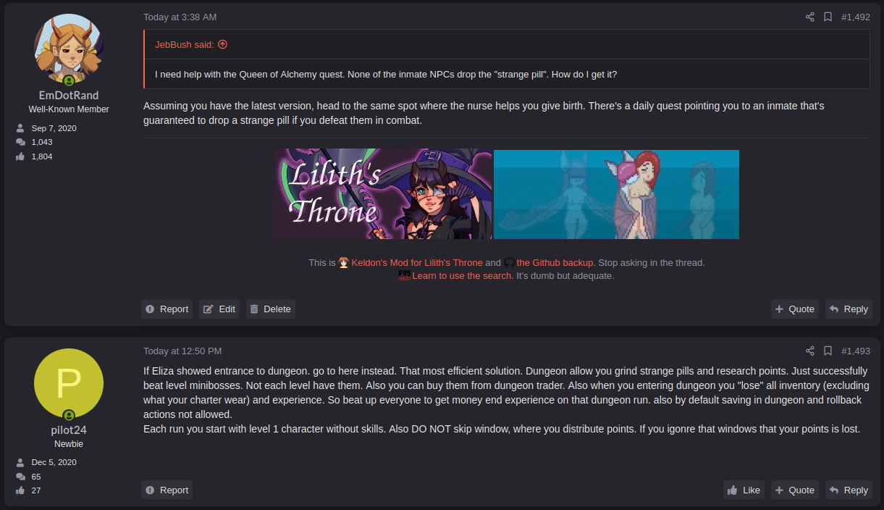Reply to EmDotRand's post
Viewport: 884px width, 510px height.
tap(849, 309)
